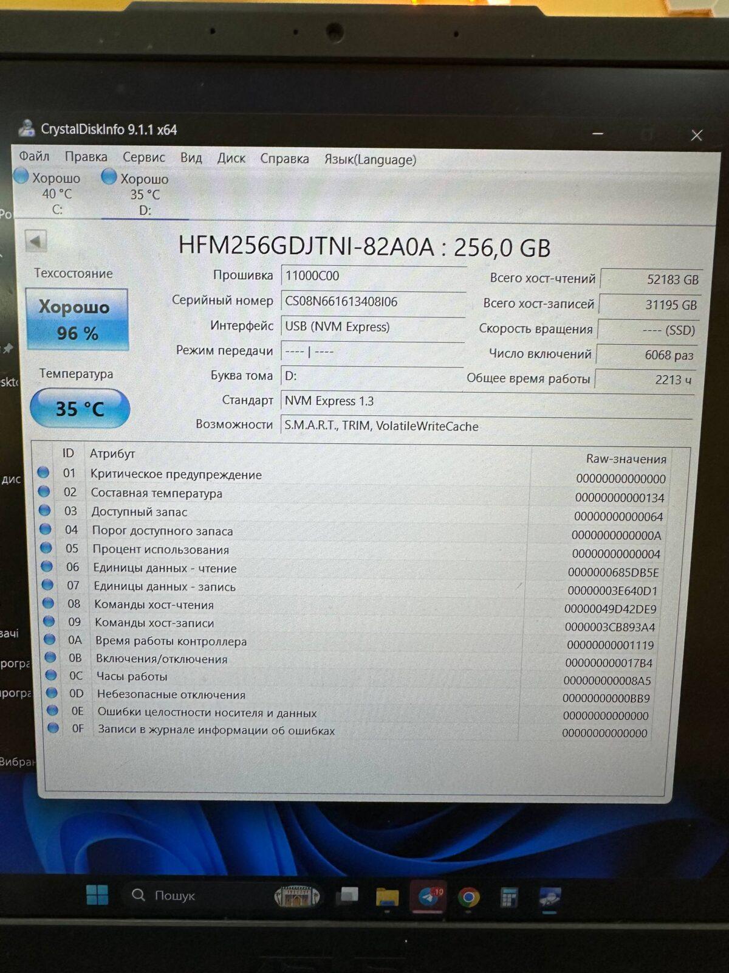Select row 0F Записи в журнале информации
The height and width of the screenshot is (973, 729).
[x=352, y=730]
